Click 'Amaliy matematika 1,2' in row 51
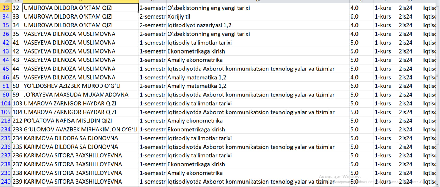440x187 pixels. (258, 86)
